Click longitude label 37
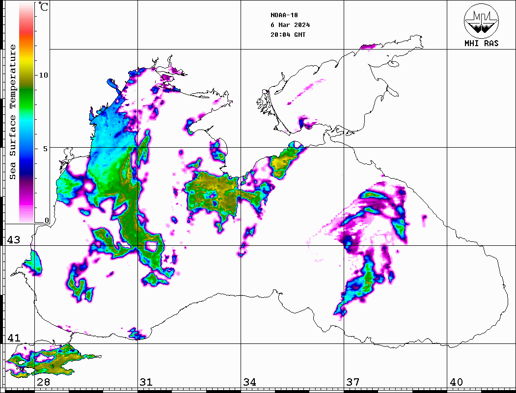 pyautogui.click(x=353, y=382)
